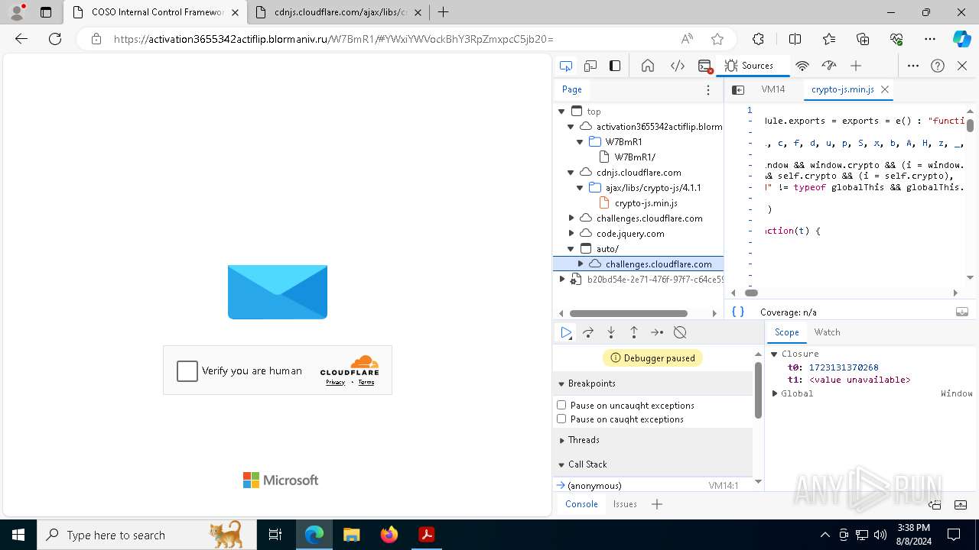Open the Console tool icon

(x=705, y=66)
